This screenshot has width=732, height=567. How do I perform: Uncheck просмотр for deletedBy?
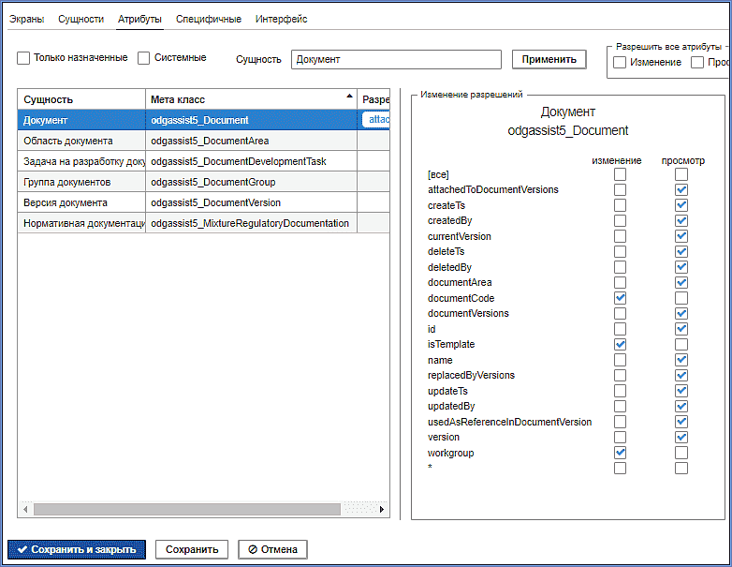click(x=681, y=267)
